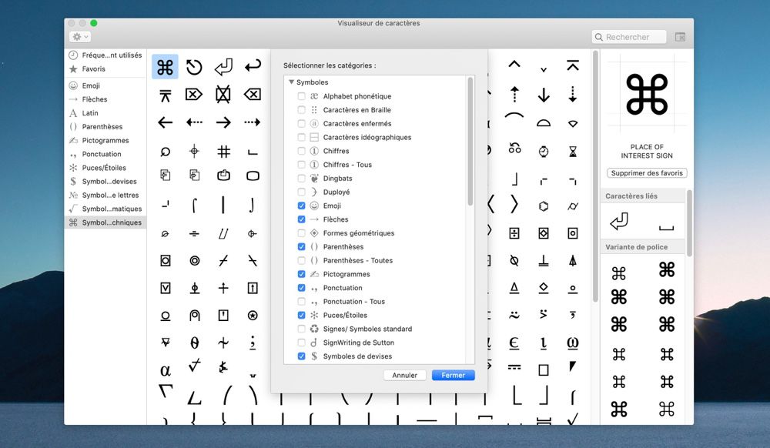Uncheck the Symboles de devises category
This screenshot has width=770, height=448.
[302, 356]
